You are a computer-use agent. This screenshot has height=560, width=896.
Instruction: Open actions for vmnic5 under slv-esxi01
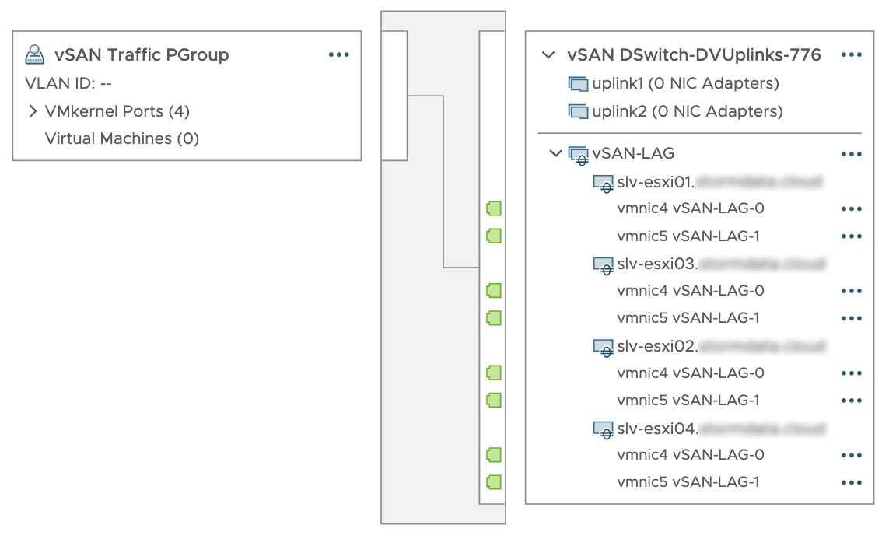pyautogui.click(x=852, y=236)
